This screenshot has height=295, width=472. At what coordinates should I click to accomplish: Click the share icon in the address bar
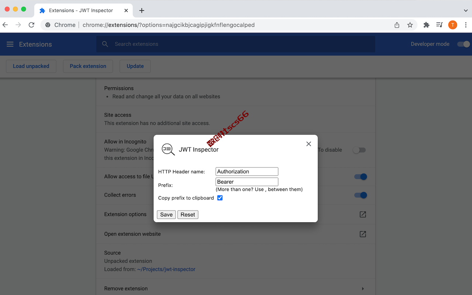[397, 25]
